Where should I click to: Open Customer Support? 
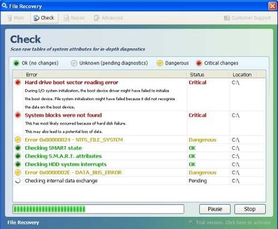(x=247, y=18)
